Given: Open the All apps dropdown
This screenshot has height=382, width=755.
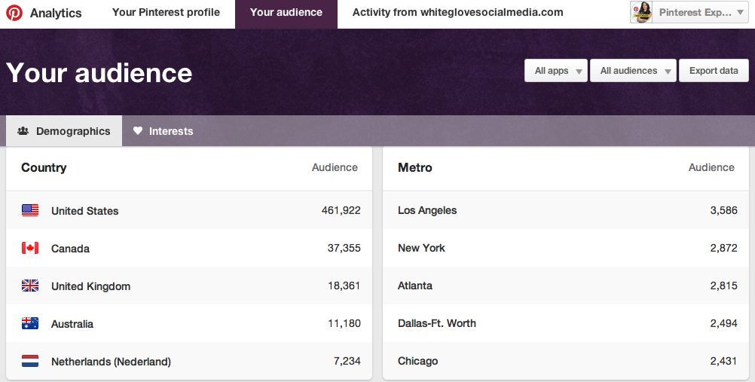Looking at the screenshot, I should coord(555,71).
